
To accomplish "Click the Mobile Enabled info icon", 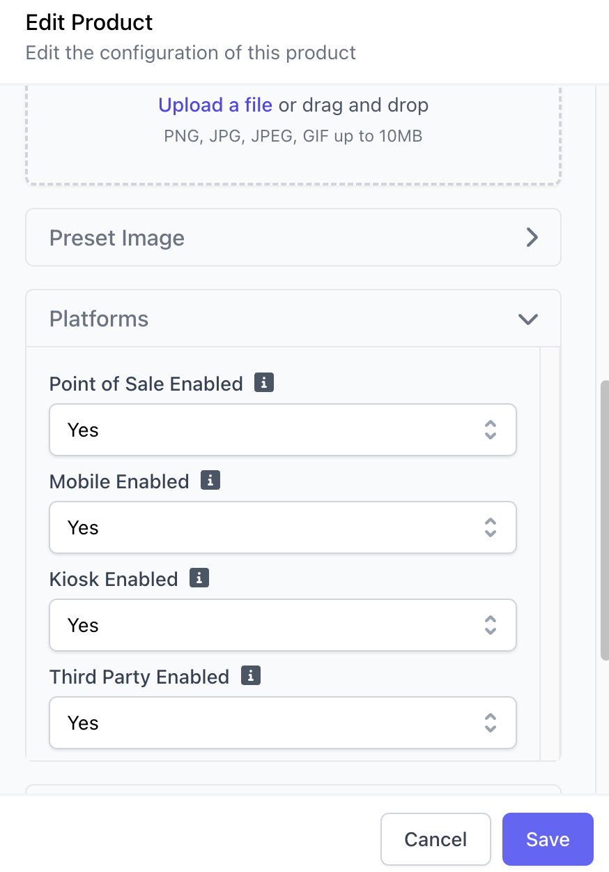I will coord(210,481).
